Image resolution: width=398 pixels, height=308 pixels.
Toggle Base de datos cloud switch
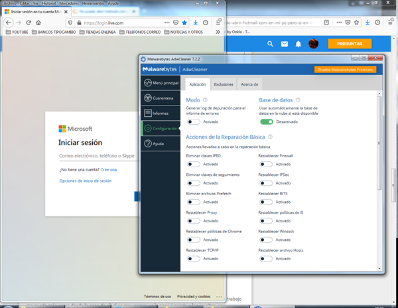[x=267, y=122]
